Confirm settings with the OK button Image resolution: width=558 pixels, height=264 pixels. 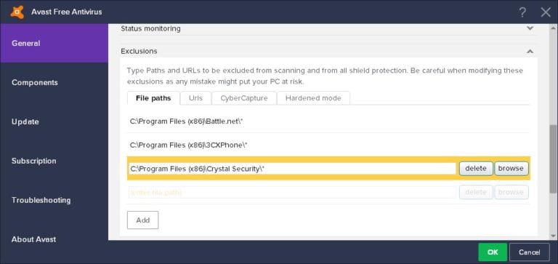click(493, 252)
